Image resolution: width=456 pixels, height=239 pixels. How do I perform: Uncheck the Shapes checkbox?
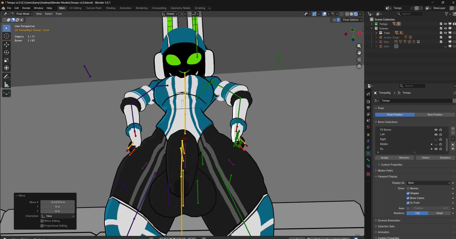point(408,193)
